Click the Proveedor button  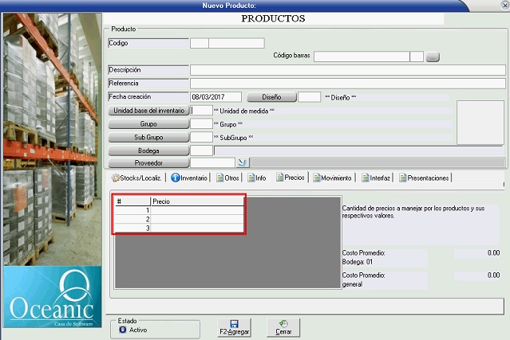click(x=148, y=162)
